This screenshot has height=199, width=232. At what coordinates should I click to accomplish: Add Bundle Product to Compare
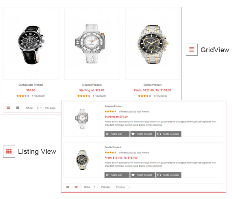coord(169,175)
